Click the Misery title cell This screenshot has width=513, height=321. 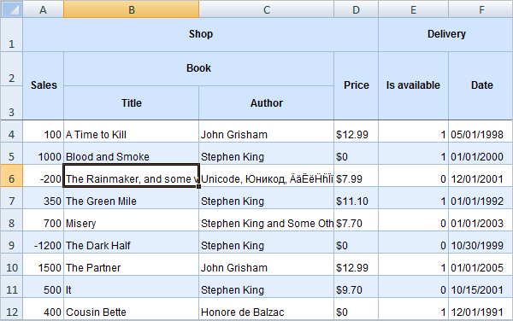click(x=131, y=220)
